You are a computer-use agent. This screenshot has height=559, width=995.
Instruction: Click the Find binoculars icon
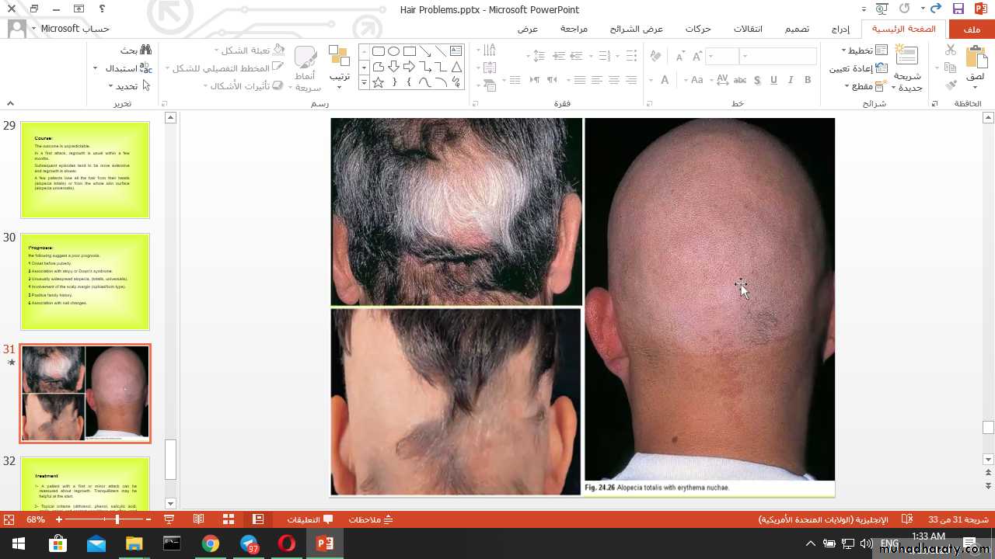click(145, 50)
